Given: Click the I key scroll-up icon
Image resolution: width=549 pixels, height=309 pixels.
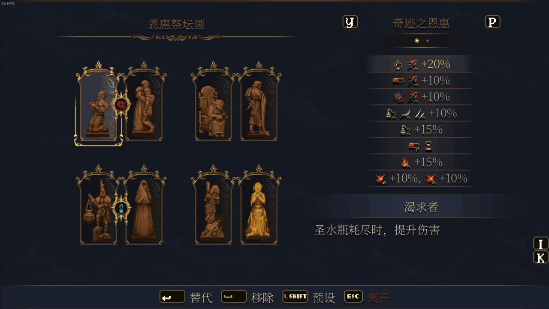Looking at the screenshot, I should [540, 244].
